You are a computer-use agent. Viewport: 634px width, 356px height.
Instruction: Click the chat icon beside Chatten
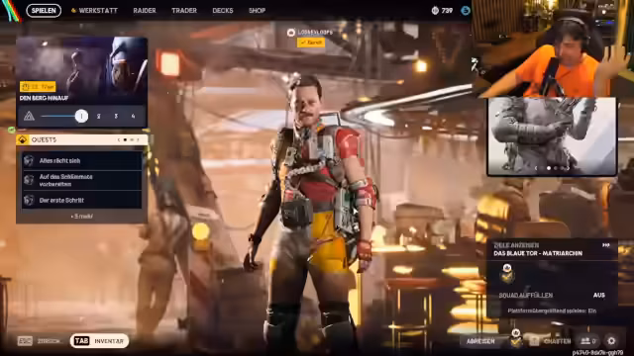coord(535,341)
